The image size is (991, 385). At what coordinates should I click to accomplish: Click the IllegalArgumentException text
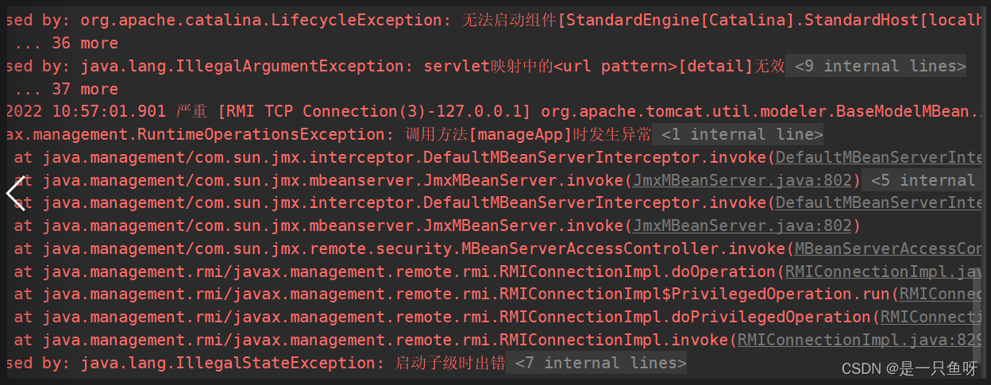(x=246, y=66)
